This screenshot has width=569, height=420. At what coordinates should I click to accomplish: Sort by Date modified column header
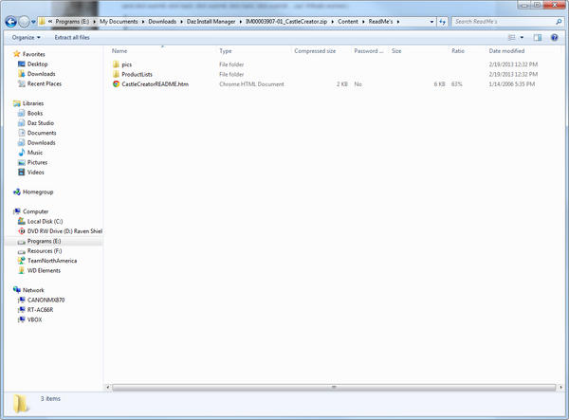506,51
